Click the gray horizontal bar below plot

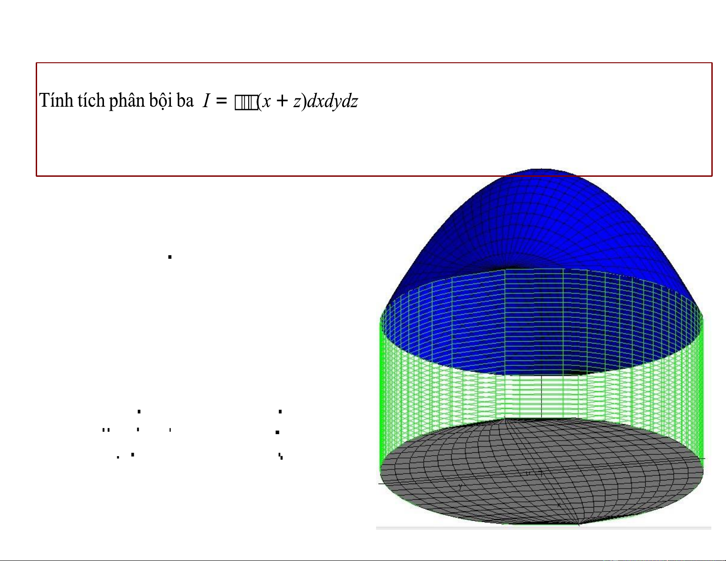543,528
